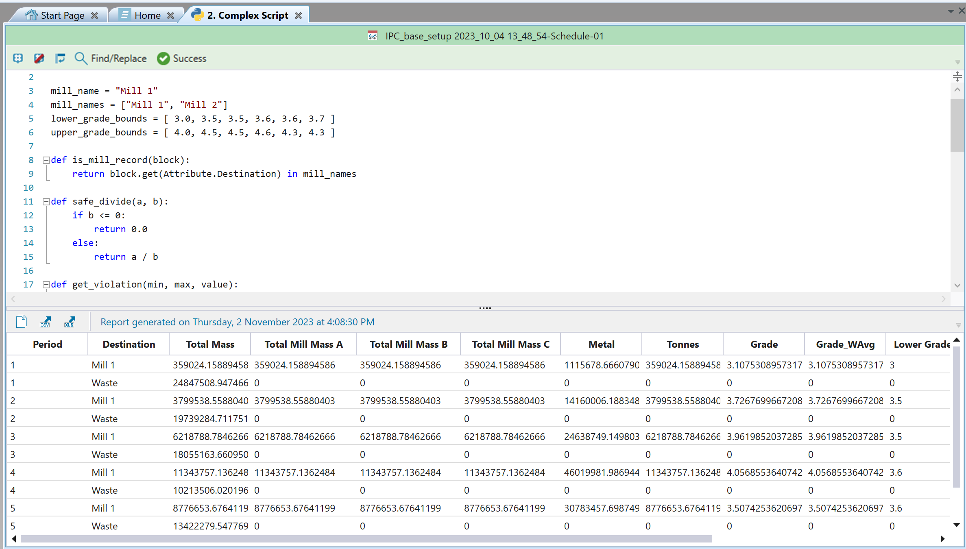Screen dimensions: 966x549
Task: Copy the report with the documents icon
Action: click(x=22, y=322)
